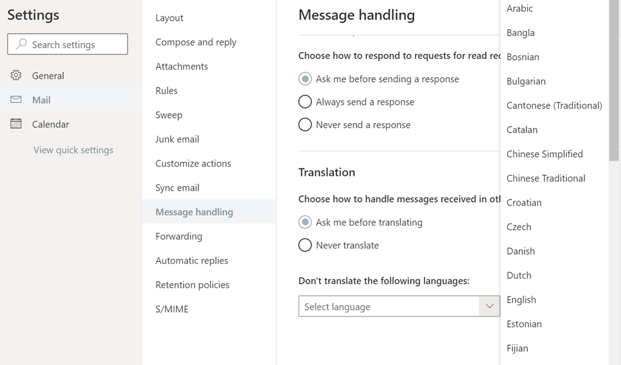Image resolution: width=621 pixels, height=365 pixels.
Task: Switch to Forwarding settings
Action: 179,236
